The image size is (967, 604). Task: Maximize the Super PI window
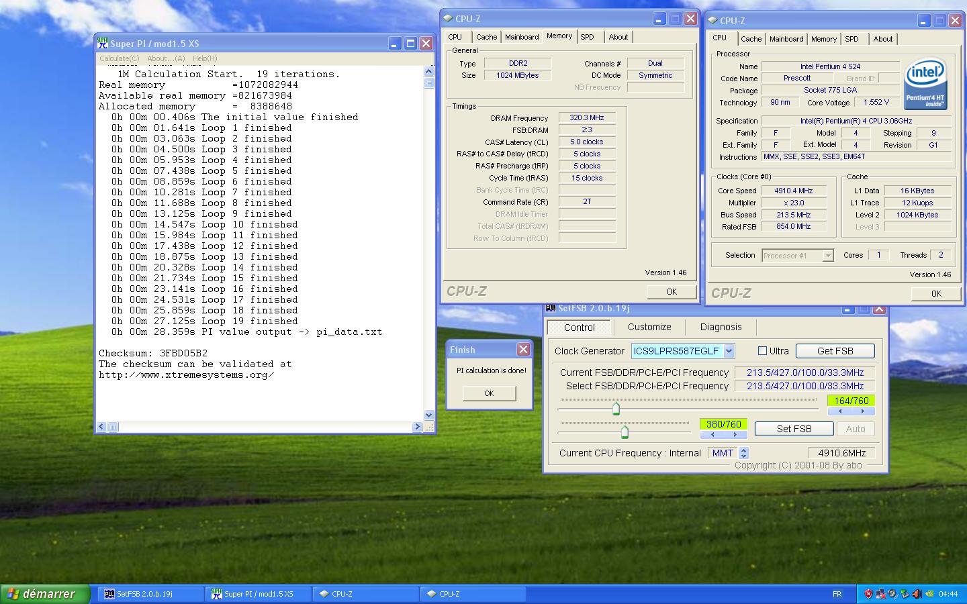pos(411,44)
